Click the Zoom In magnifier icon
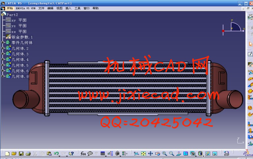The width and height of the screenshot is (253, 159). [x=164, y=153]
